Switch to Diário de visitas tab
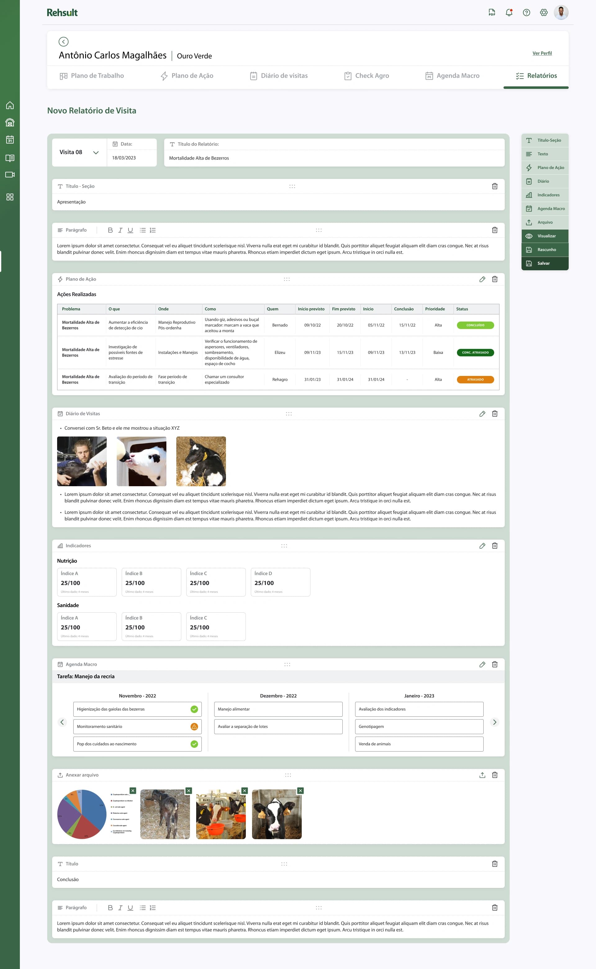This screenshot has width=596, height=969. (x=279, y=76)
